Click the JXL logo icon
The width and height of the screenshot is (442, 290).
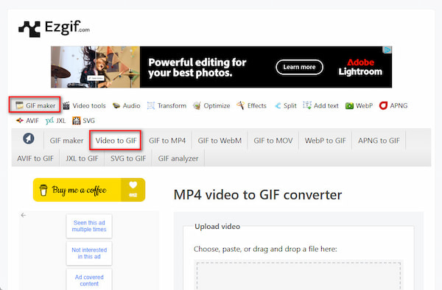point(49,121)
